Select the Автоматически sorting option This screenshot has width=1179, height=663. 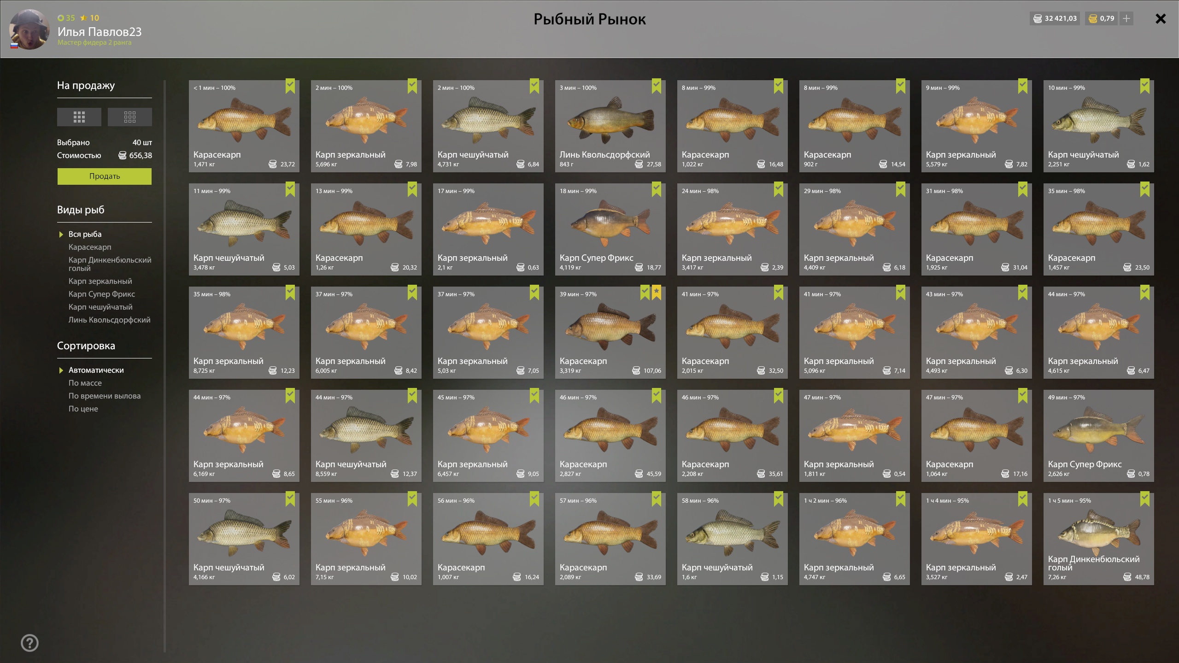[96, 370]
